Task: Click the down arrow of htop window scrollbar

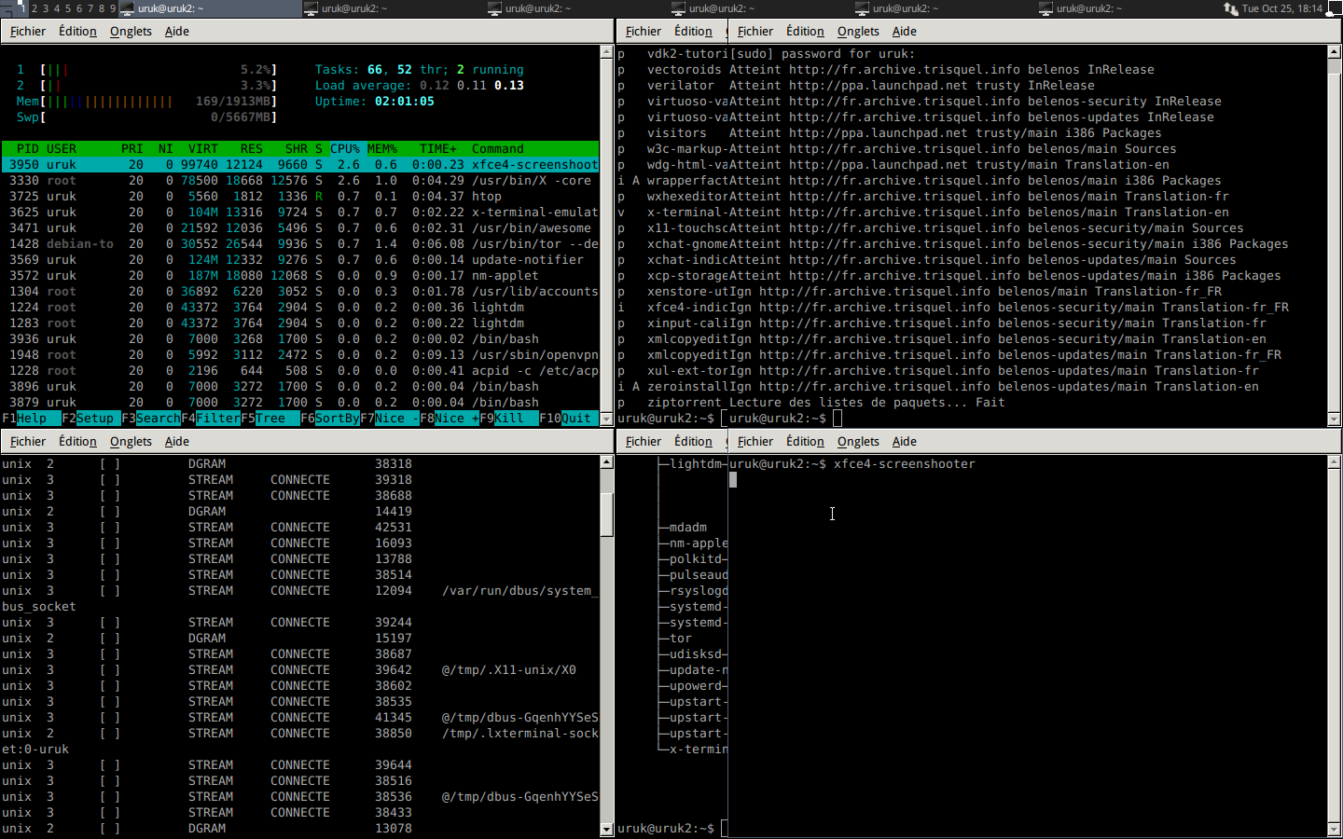Action: pos(606,419)
